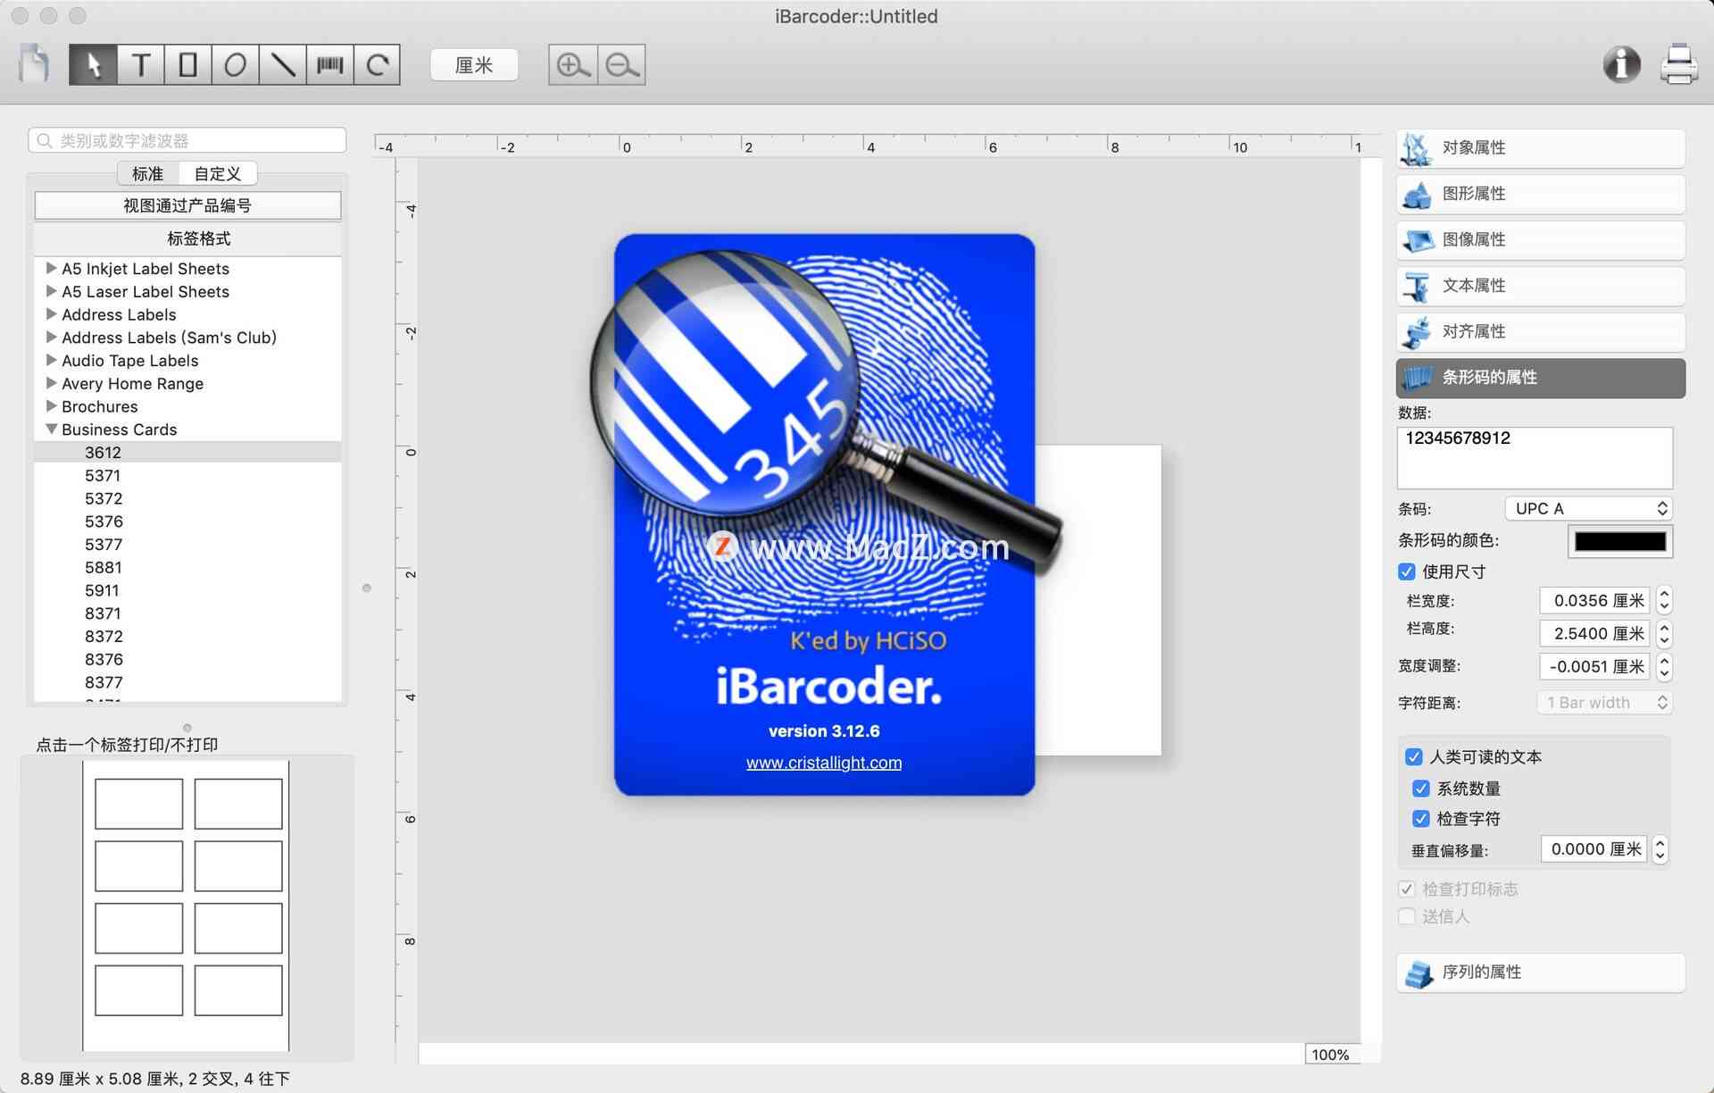Open the 字符距离 dropdown
The image size is (1714, 1093).
(x=1604, y=703)
